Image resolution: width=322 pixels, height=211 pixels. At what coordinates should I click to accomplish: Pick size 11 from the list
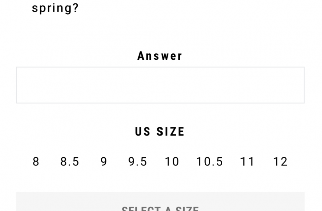[247, 162]
